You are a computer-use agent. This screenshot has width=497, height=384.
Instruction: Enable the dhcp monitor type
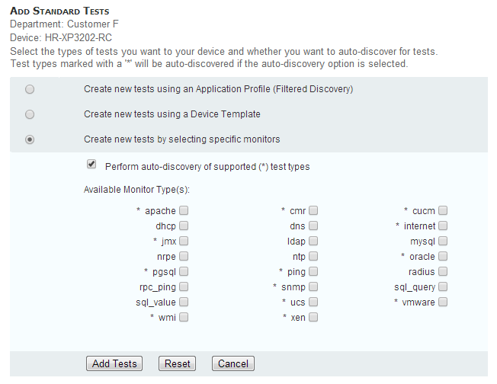pos(184,226)
